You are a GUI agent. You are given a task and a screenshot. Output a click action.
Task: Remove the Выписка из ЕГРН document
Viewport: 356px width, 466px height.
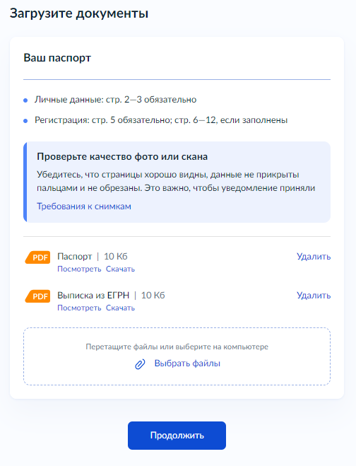click(314, 296)
